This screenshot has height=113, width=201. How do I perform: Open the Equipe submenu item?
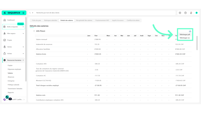click(10, 65)
